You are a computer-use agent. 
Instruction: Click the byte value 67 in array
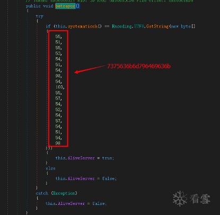coord(58,98)
